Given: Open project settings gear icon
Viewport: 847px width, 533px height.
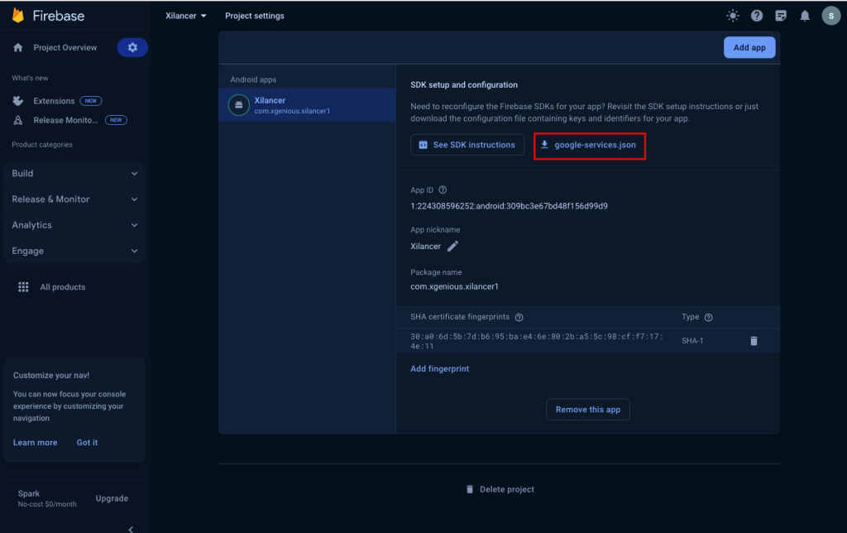Looking at the screenshot, I should pos(132,47).
